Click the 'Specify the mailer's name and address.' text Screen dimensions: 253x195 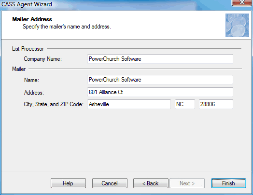(x=67, y=27)
